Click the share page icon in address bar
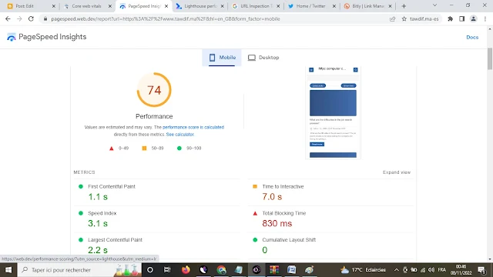 tap(392, 18)
